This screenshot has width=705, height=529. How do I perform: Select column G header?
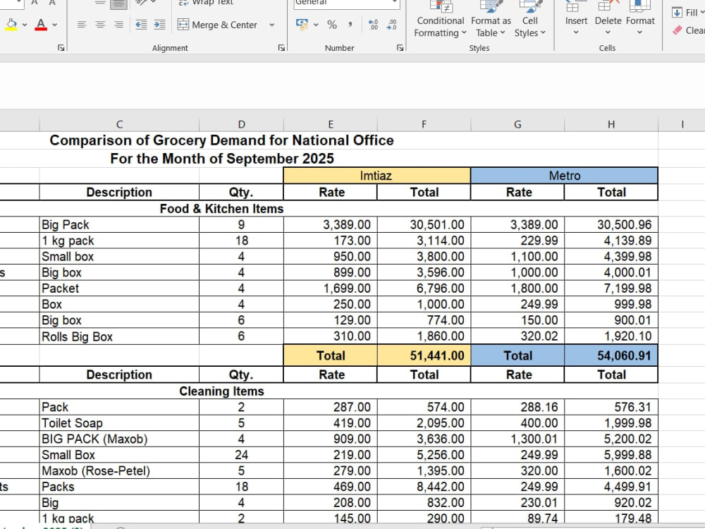[517, 124]
